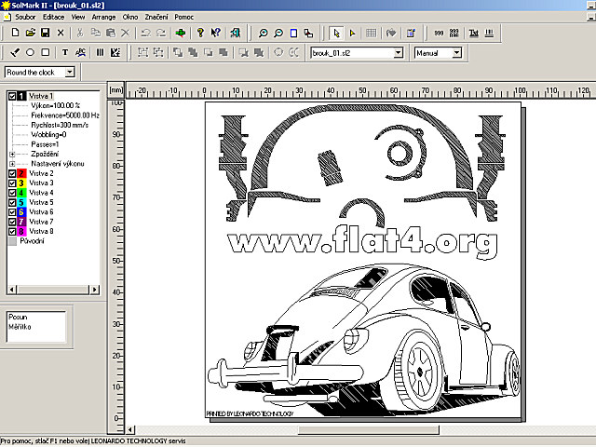The height and width of the screenshot is (447, 596).
Task: Select the yellow node edit arrow tool
Action: click(352, 34)
